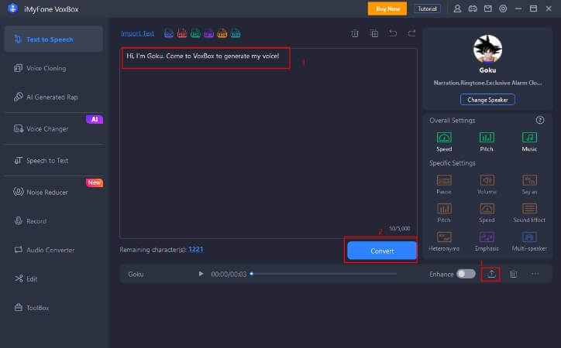Click the green file import icon

point(195,33)
